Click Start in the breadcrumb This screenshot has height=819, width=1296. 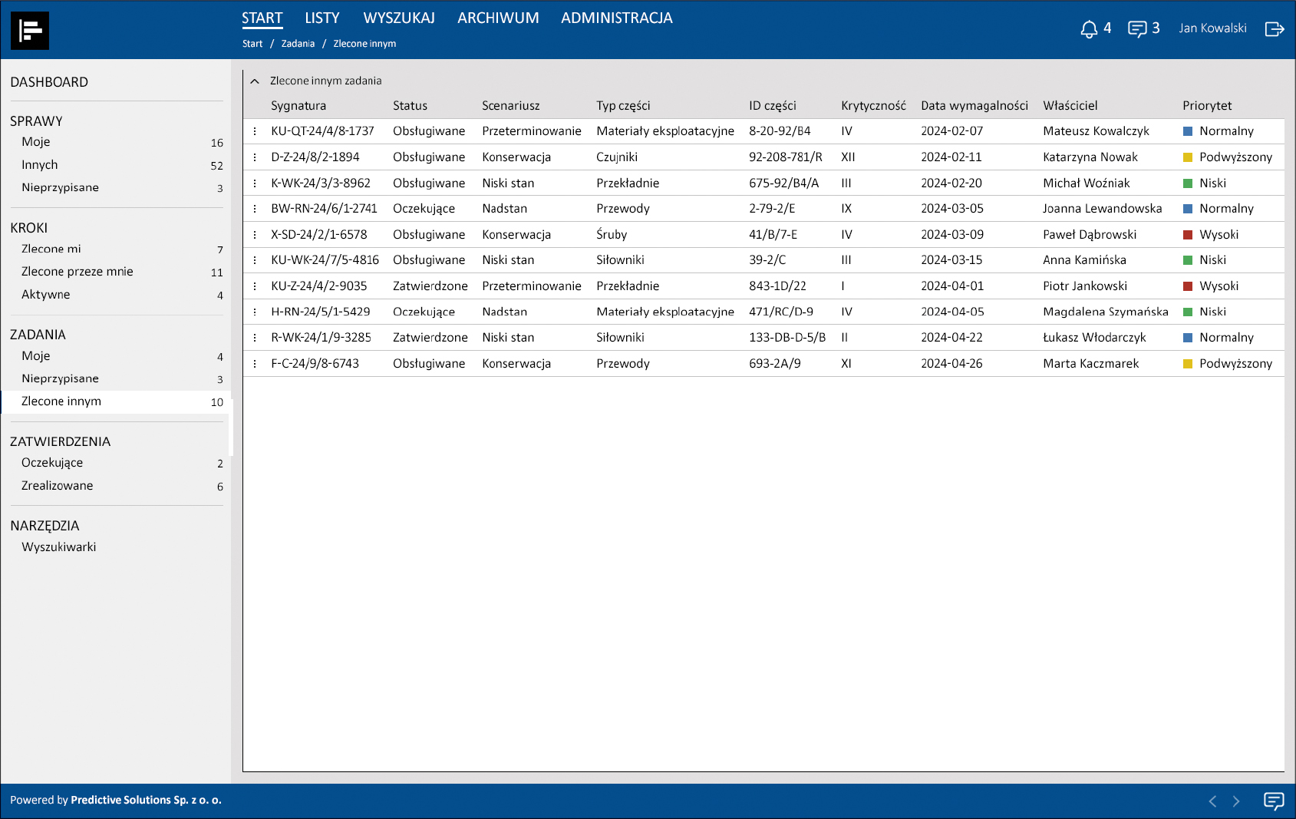[252, 44]
